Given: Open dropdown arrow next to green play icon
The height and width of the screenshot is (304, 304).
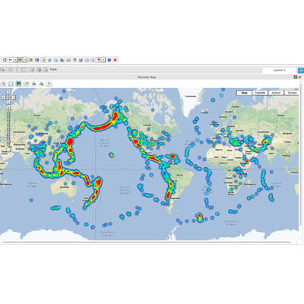Looking at the screenshot, I should tap(15, 60).
